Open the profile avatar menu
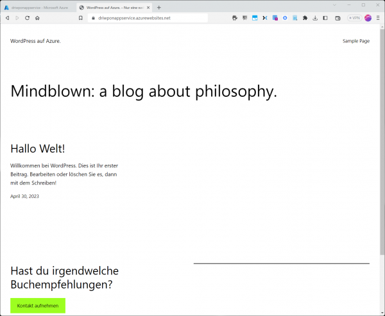The image size is (385, 316). point(368,18)
